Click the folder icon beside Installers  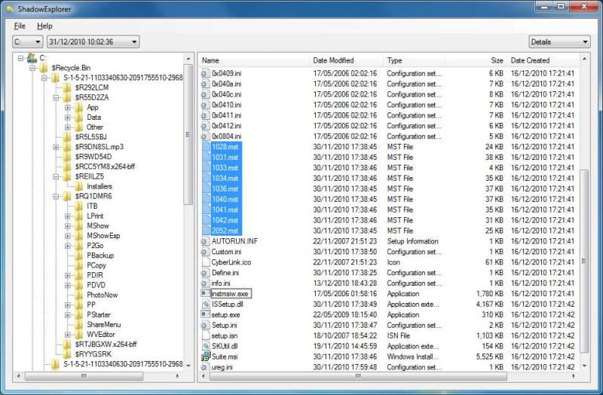[79, 186]
